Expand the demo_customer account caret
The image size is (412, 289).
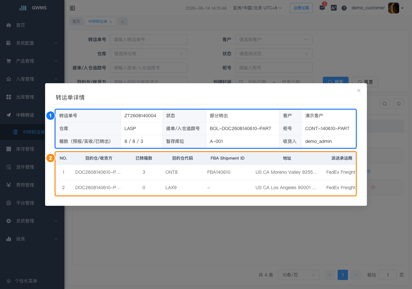tap(402, 8)
